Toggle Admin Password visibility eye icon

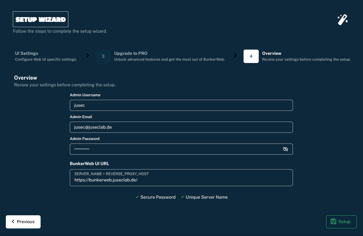click(x=285, y=149)
